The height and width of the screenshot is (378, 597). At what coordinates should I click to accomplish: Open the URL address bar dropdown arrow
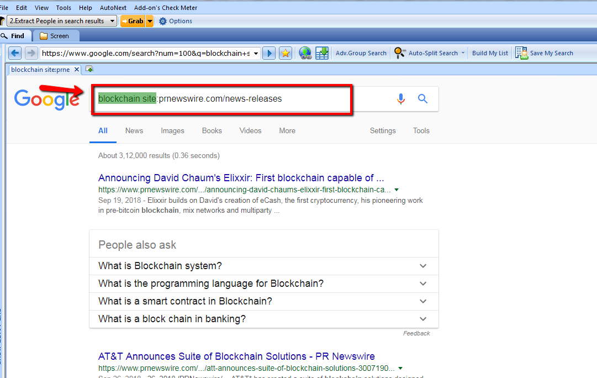[256, 54]
